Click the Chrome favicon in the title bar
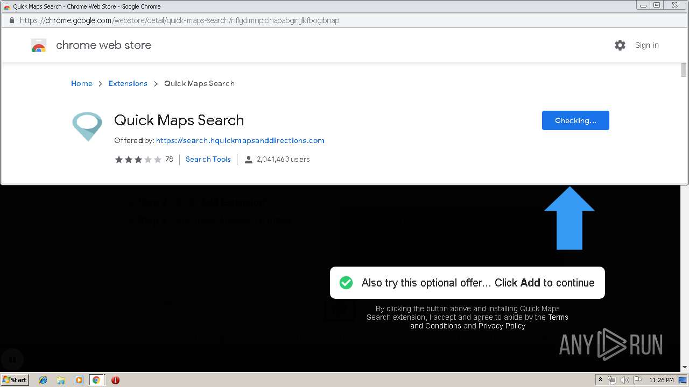The height and width of the screenshot is (387, 689). coord(6,6)
